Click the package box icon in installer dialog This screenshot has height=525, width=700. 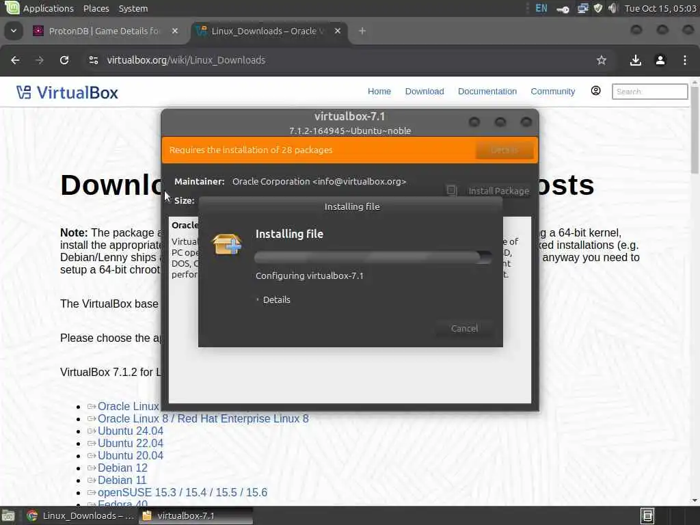coord(227,244)
